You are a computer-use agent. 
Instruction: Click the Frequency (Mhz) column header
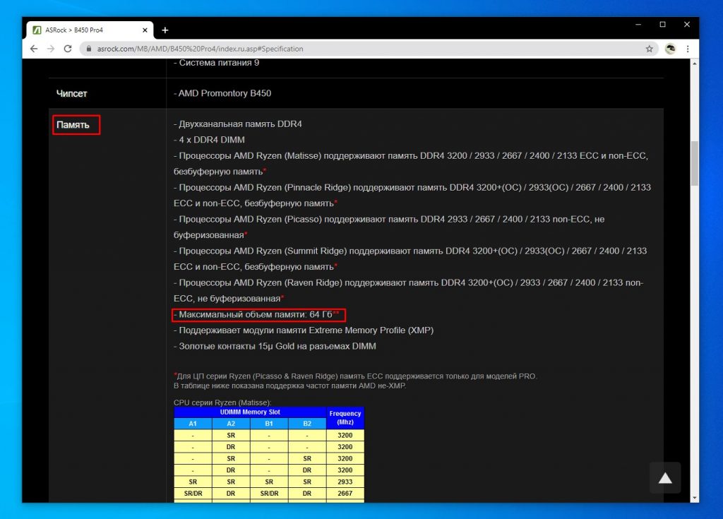(345, 417)
